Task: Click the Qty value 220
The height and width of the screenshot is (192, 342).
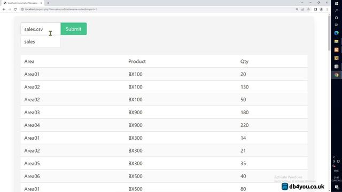Action: tap(245, 125)
